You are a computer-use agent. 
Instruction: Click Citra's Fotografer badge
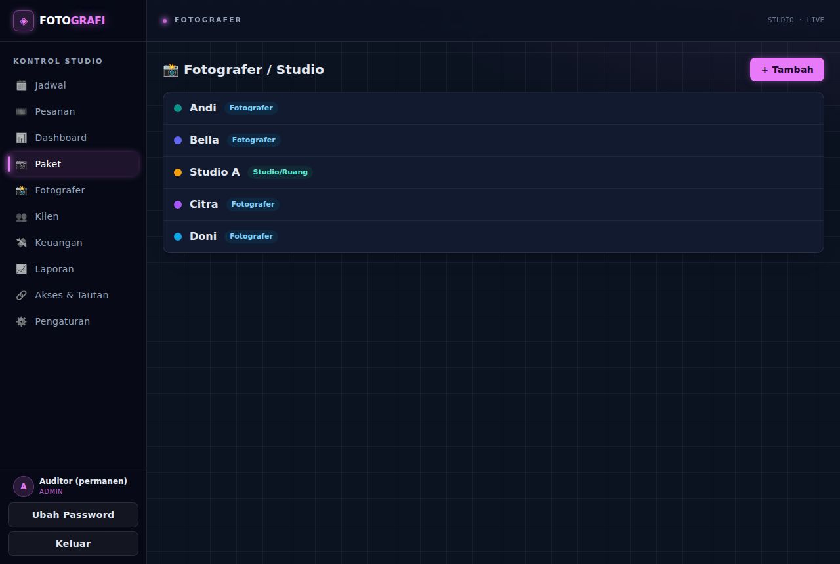click(x=253, y=204)
